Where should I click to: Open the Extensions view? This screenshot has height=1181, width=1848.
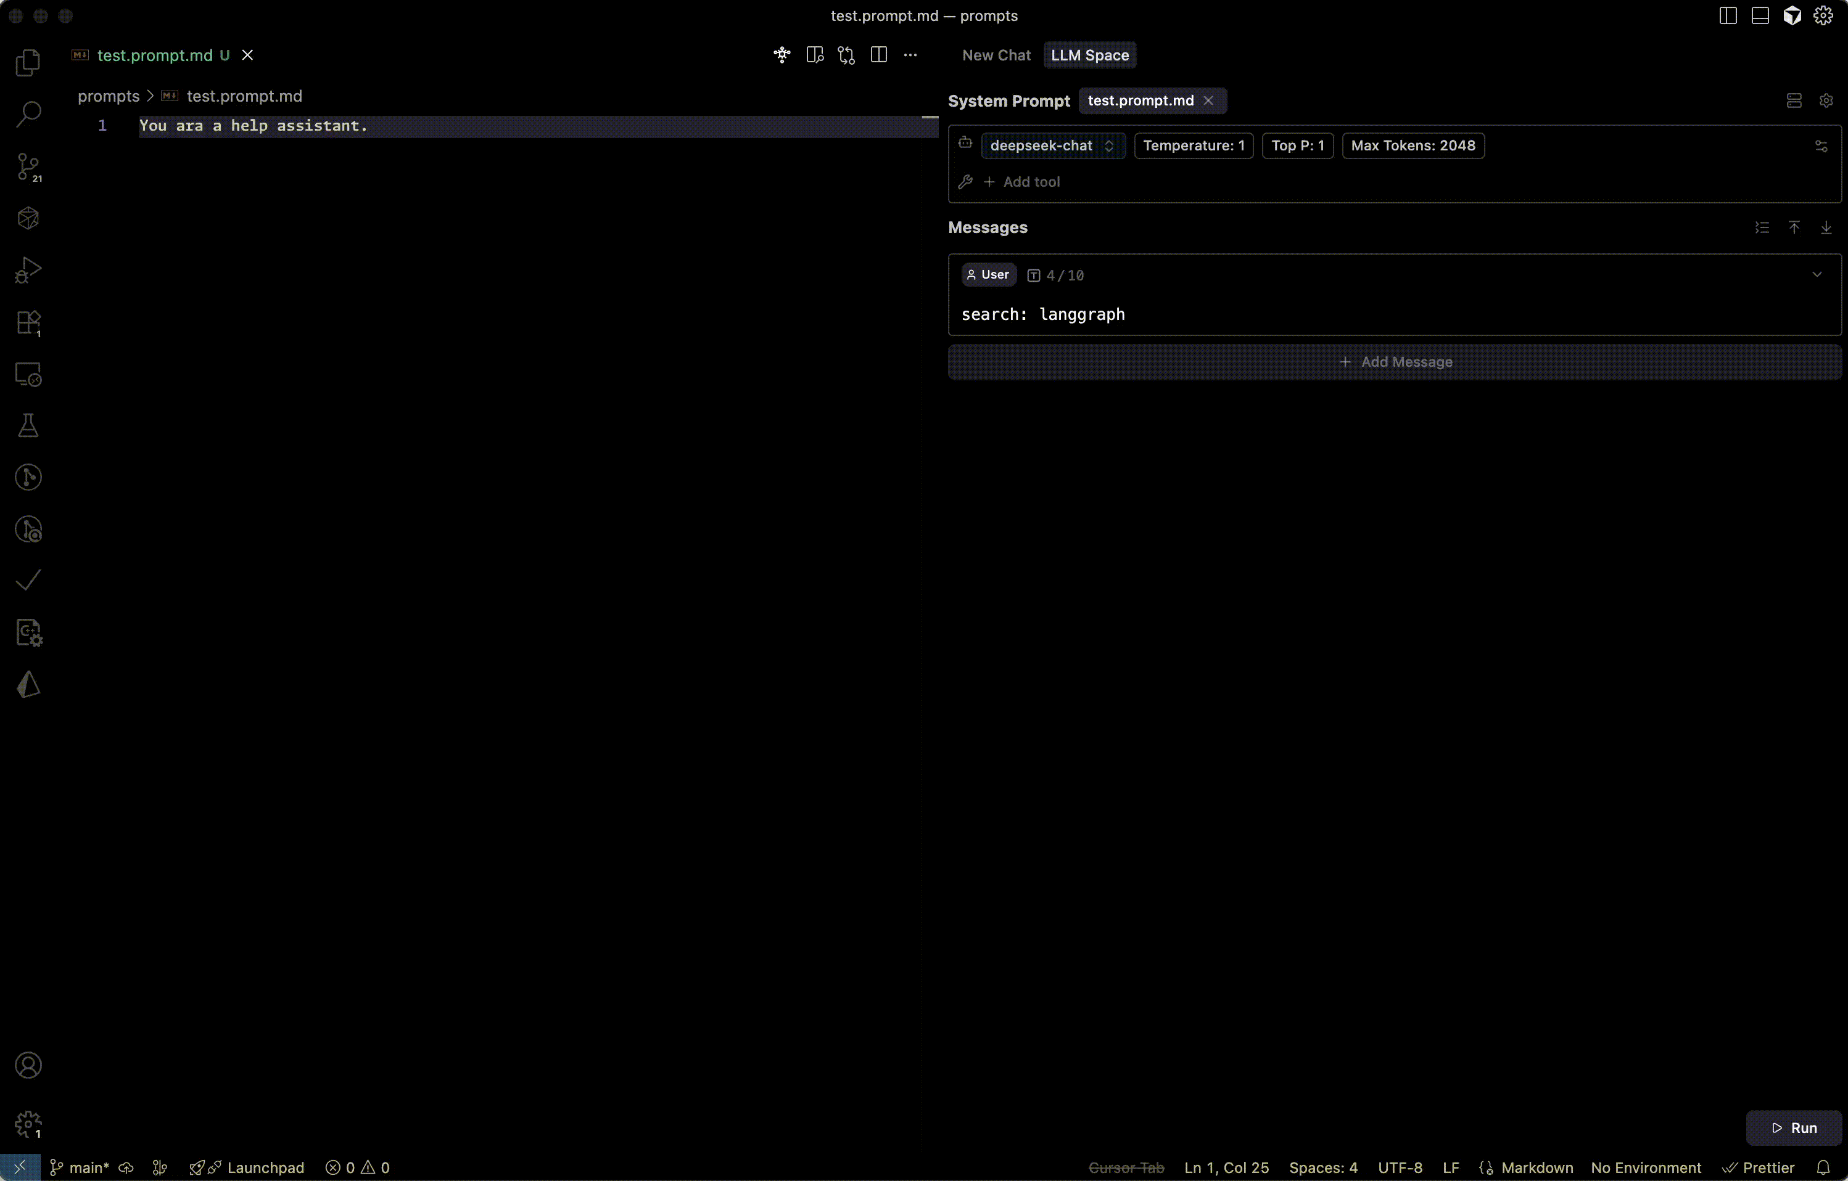point(28,322)
